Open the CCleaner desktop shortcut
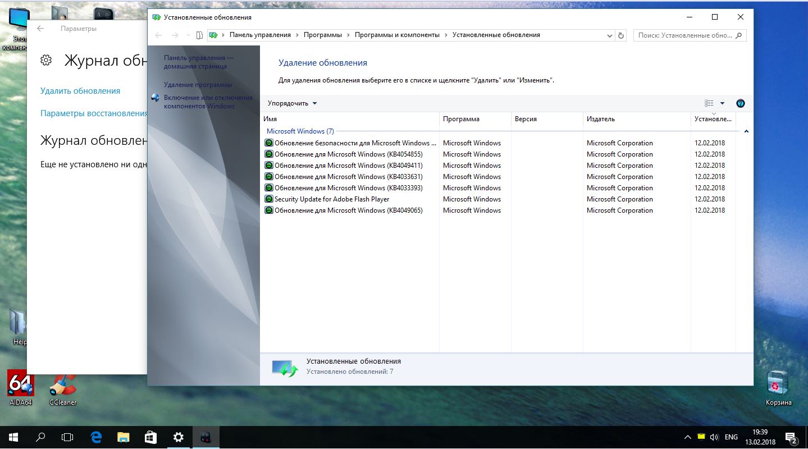 point(63,388)
